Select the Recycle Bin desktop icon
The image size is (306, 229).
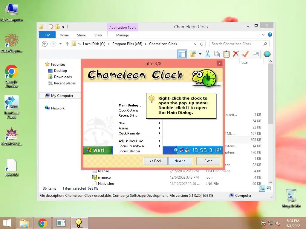click(x=291, y=198)
